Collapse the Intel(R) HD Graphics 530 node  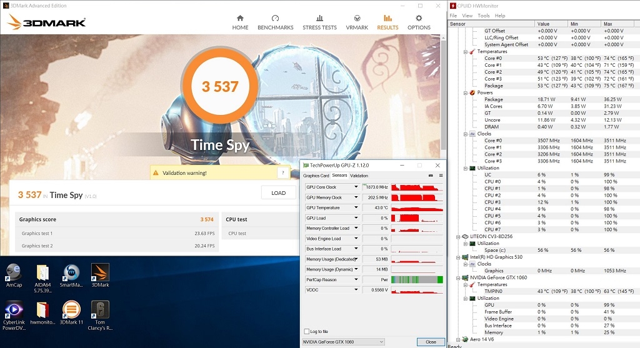(x=458, y=257)
